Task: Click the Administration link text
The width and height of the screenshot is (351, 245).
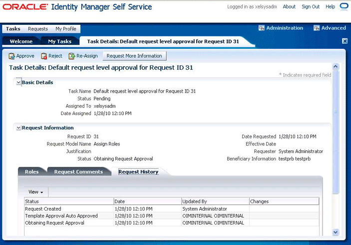Action: (285, 28)
